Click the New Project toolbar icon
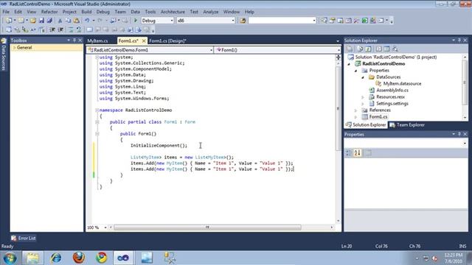The width and height of the screenshot is (472, 265). 8,21
